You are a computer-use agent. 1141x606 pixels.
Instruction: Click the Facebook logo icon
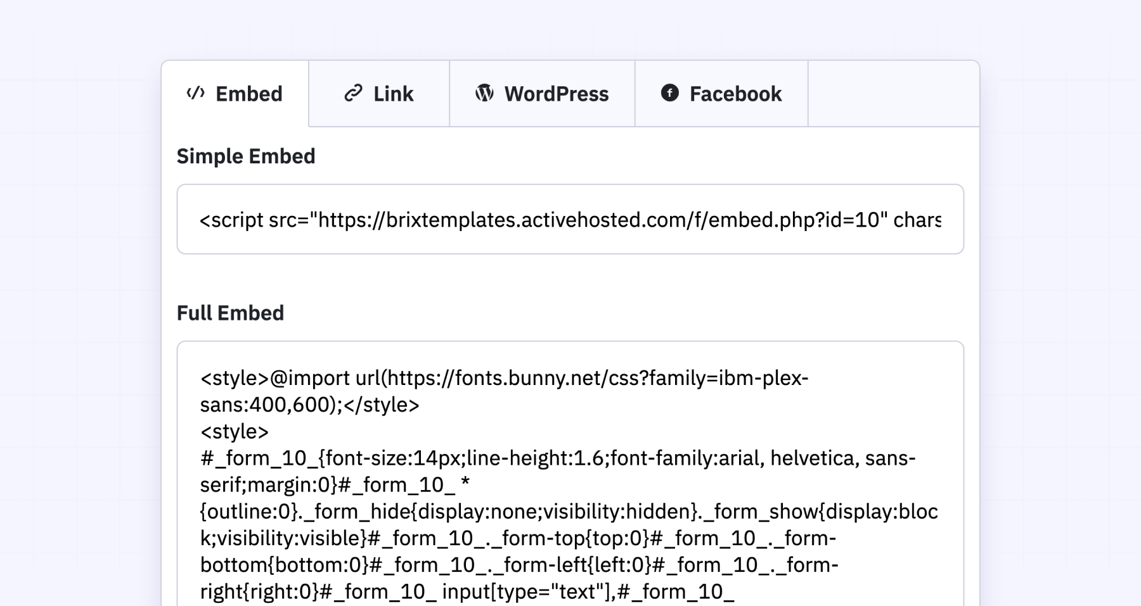670,93
